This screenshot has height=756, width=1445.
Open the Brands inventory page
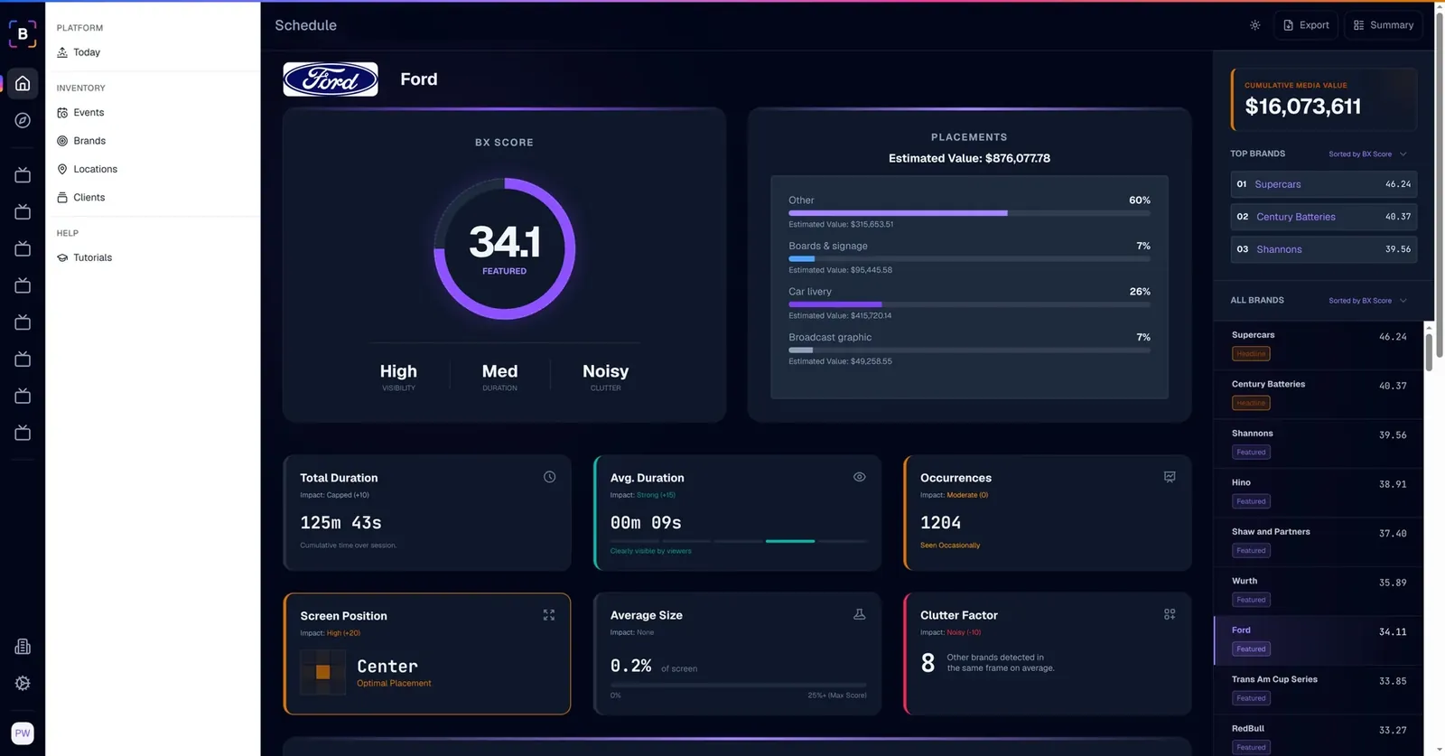(89, 141)
